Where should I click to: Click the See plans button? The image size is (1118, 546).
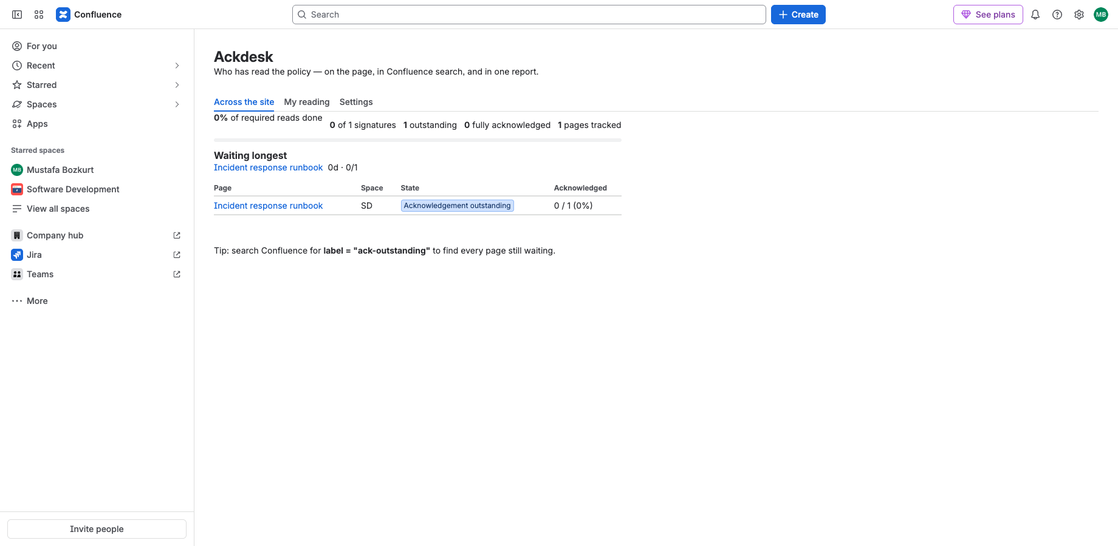(x=988, y=15)
